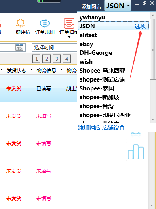This screenshot has width=156, height=209.
Task: Open the 店铺设置 shop settings link
Action: tap(114, 127)
